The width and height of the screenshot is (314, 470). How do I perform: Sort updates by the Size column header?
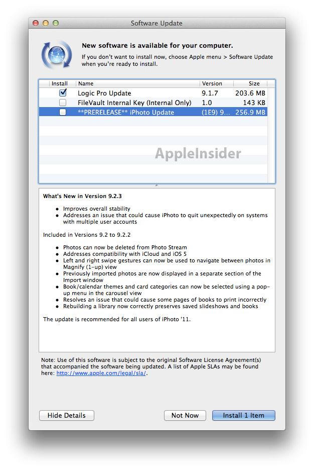(x=250, y=83)
